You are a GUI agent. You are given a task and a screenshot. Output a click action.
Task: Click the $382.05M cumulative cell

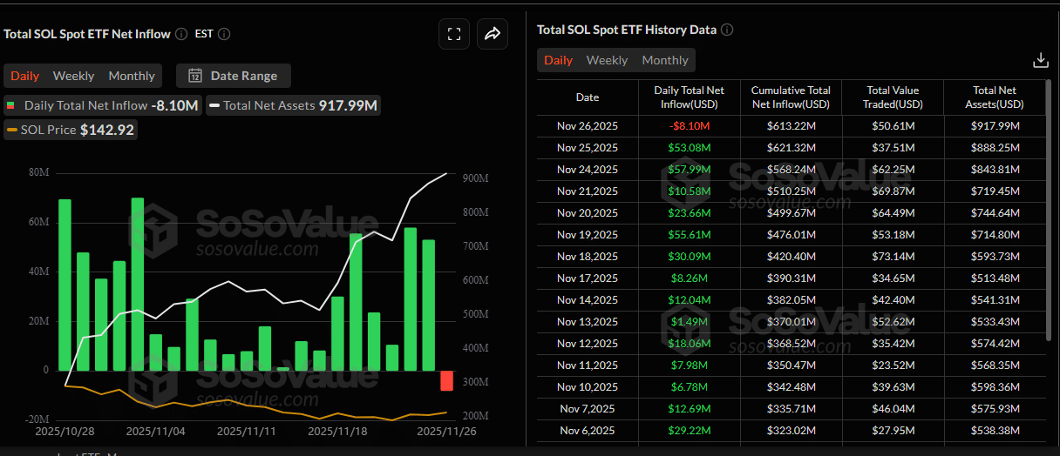tap(791, 300)
